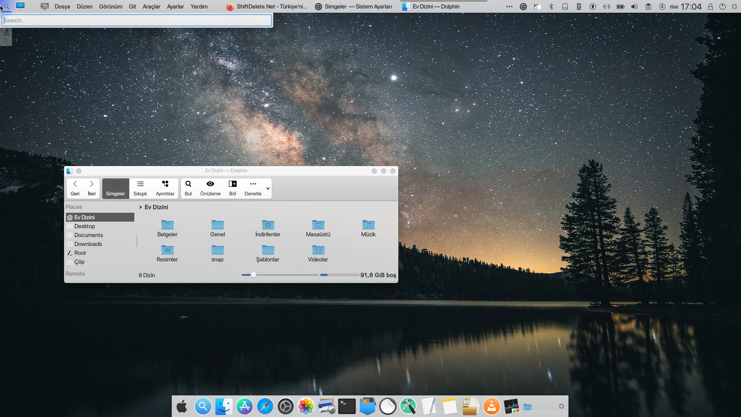741x417 pixels.
Task: Select Çöp trash in Places sidebar
Action: (80, 262)
